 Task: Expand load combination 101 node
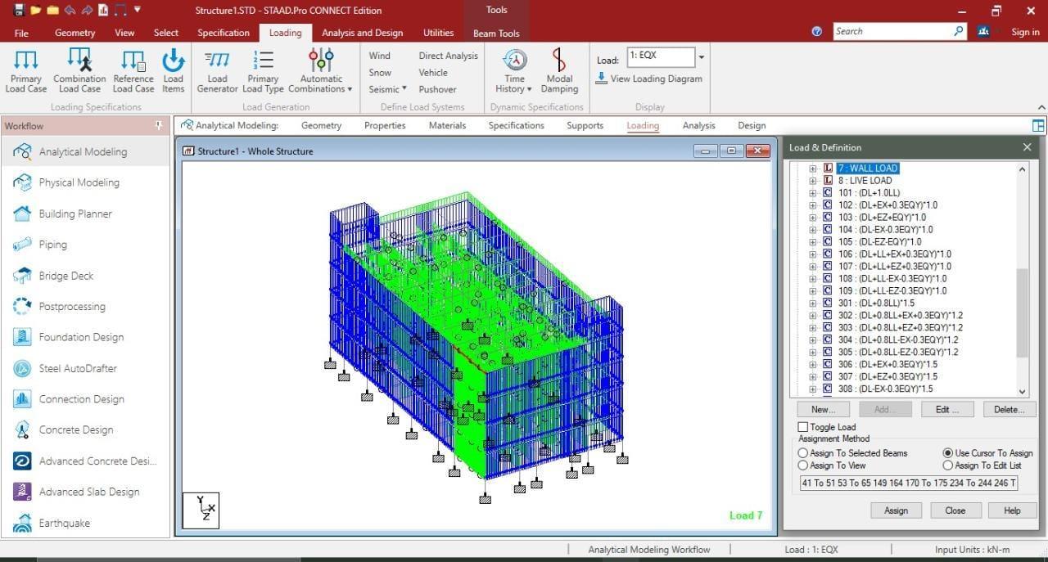click(x=813, y=193)
